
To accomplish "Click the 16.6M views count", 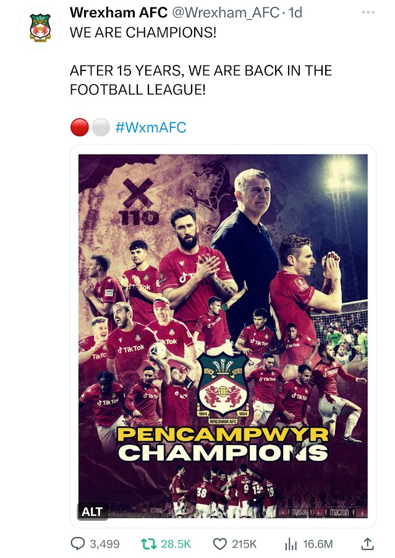I will (x=318, y=544).
